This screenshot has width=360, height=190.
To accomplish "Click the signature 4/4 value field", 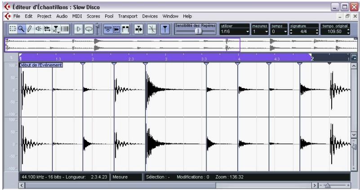I will pyautogui.click(x=303, y=31).
